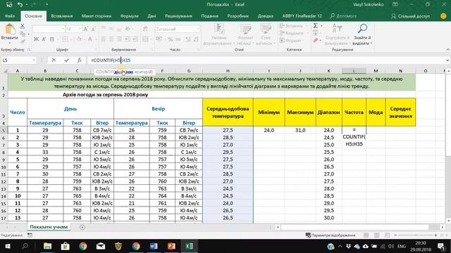Click Параметри відображення in status bar

[330, 235]
